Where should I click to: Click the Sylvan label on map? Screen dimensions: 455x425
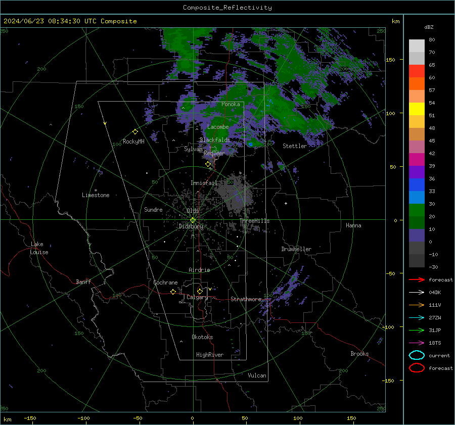193,149
